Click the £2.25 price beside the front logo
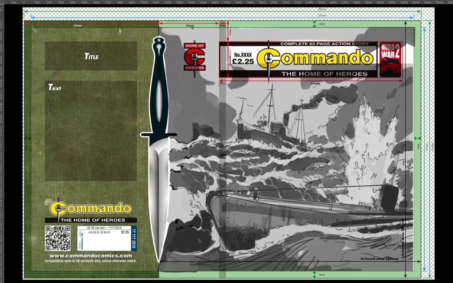The width and height of the screenshot is (453, 283). (244, 62)
